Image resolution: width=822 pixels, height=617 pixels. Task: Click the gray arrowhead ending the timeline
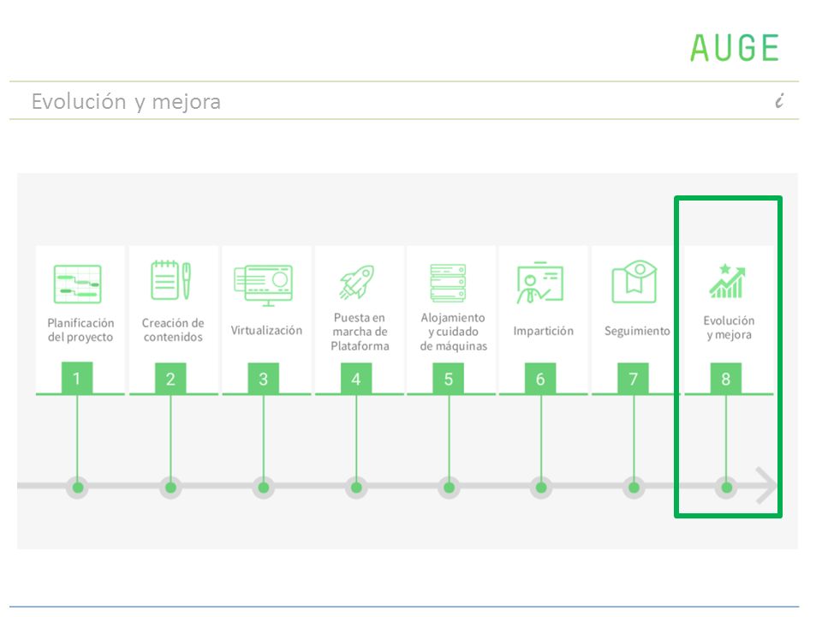765,485
